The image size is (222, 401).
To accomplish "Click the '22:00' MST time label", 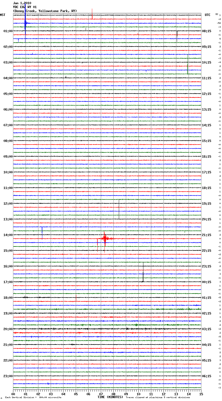I will click(x=8, y=360).
